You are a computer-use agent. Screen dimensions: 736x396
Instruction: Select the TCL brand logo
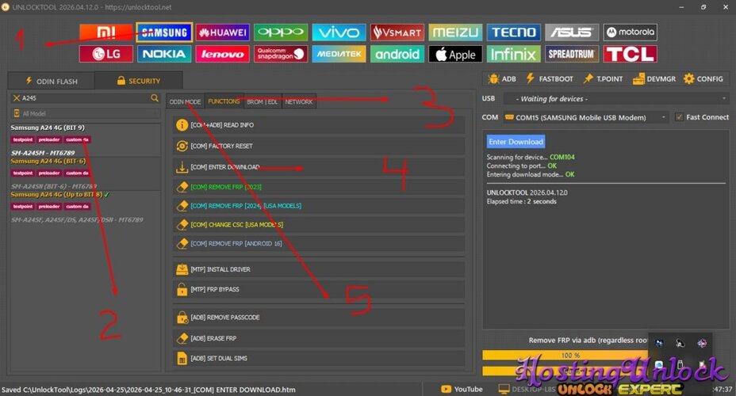click(630, 54)
